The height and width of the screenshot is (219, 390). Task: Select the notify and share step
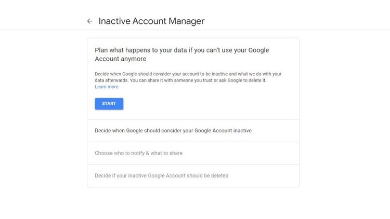(x=138, y=153)
